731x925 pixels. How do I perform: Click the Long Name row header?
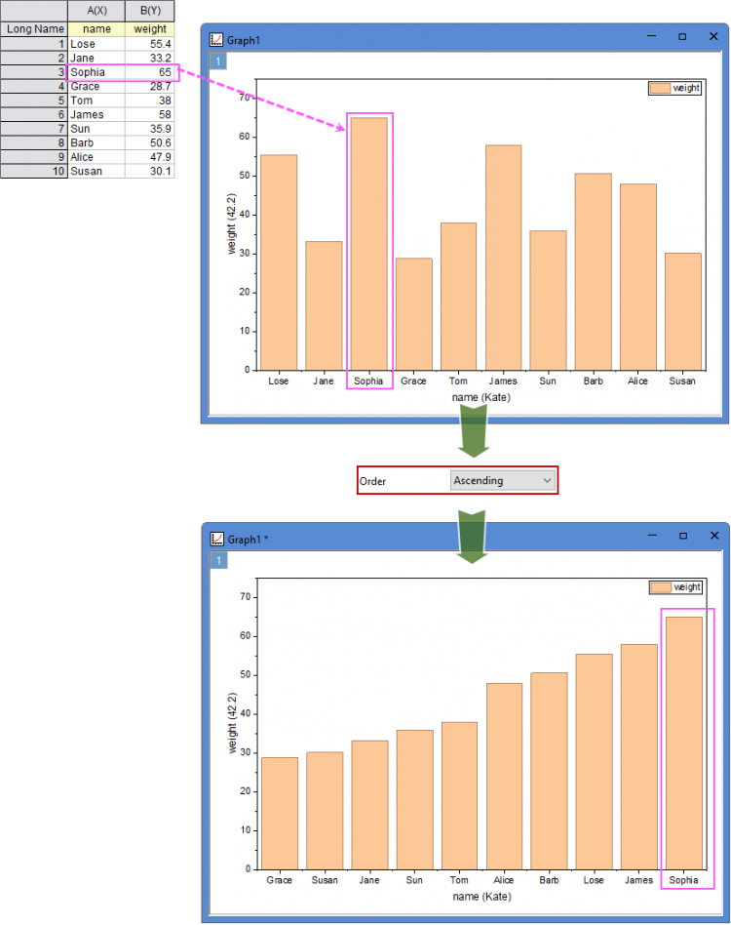coord(34,29)
